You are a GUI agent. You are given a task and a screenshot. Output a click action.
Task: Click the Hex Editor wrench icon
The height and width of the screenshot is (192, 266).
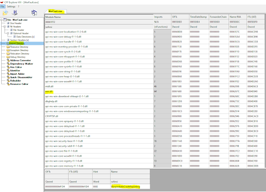coord(8,67)
